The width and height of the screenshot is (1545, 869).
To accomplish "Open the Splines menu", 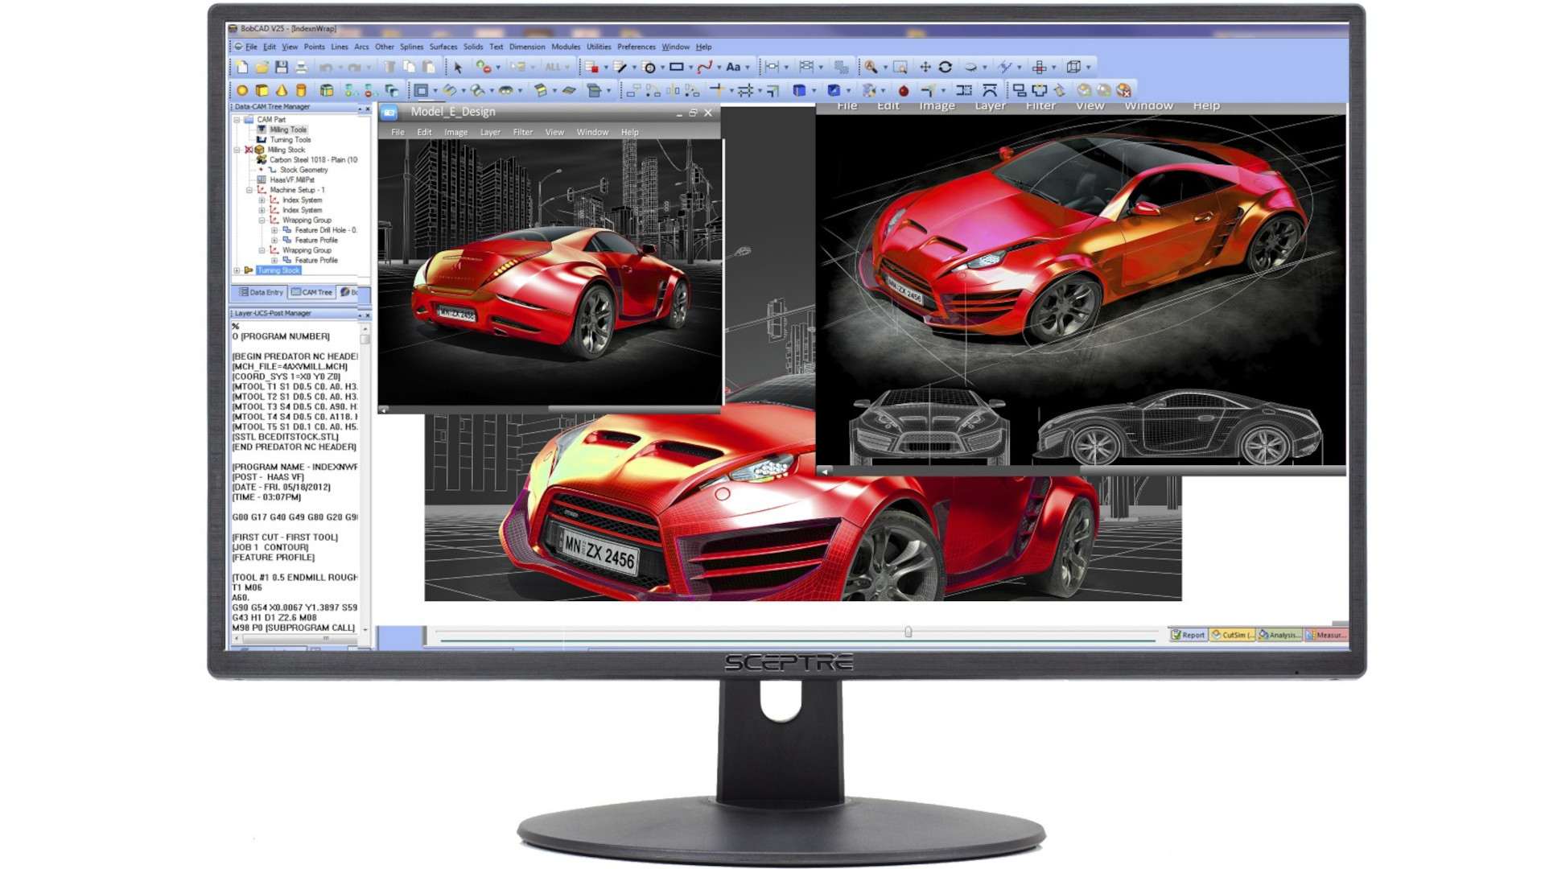I will pyautogui.click(x=411, y=47).
